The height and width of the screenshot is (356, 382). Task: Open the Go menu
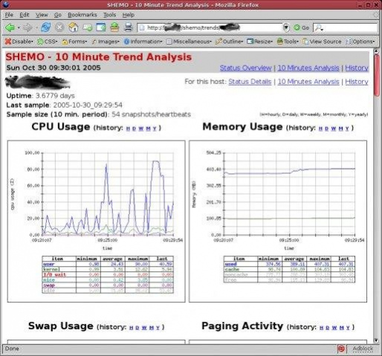[57, 15]
